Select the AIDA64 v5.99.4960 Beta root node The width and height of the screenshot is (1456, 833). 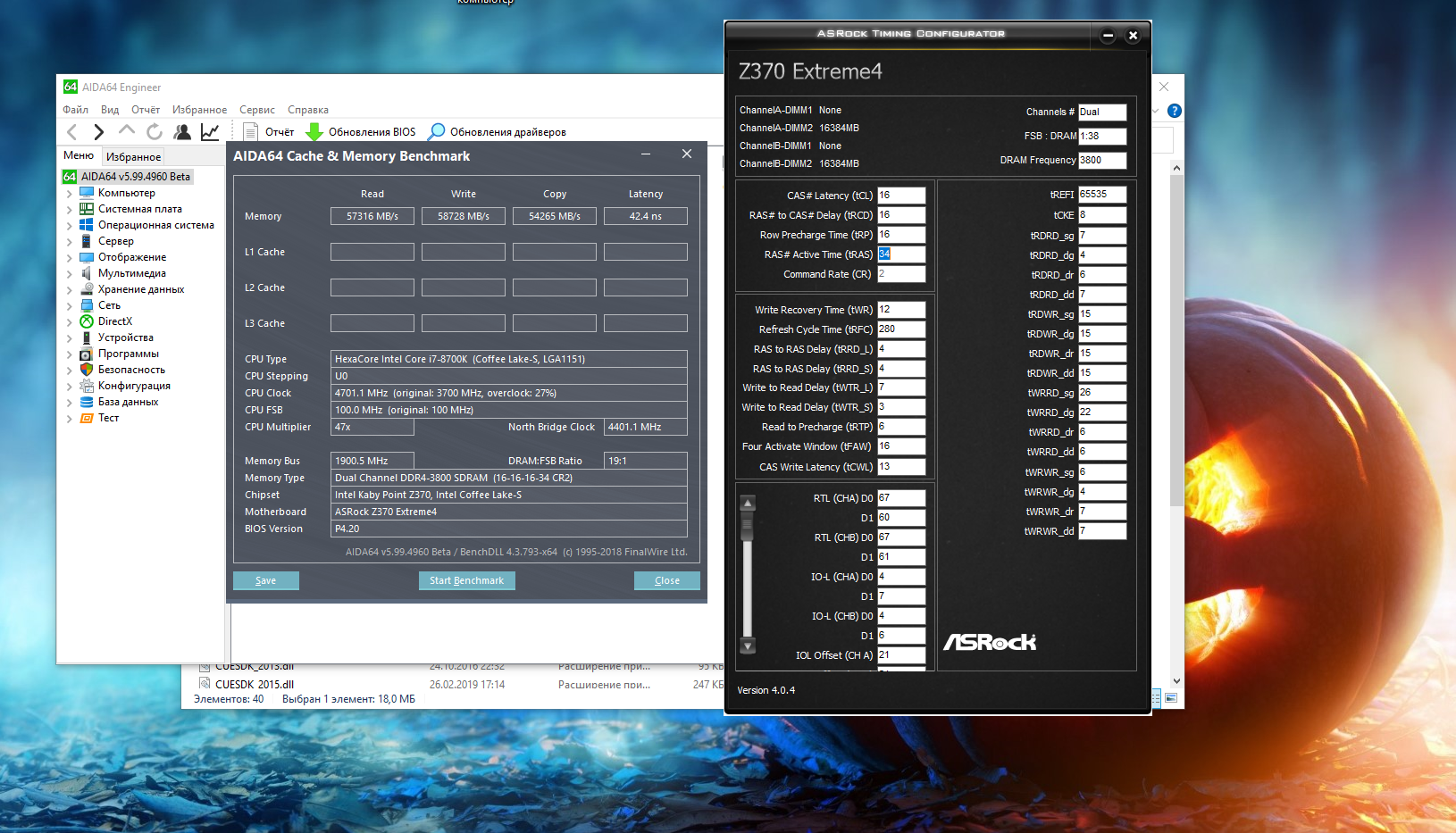tap(136, 177)
